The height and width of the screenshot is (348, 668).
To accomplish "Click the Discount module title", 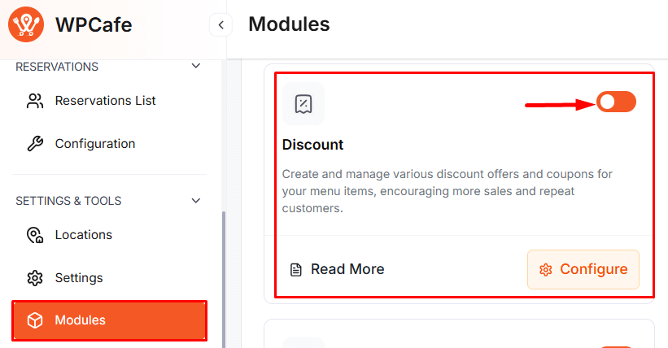I will click(x=313, y=145).
